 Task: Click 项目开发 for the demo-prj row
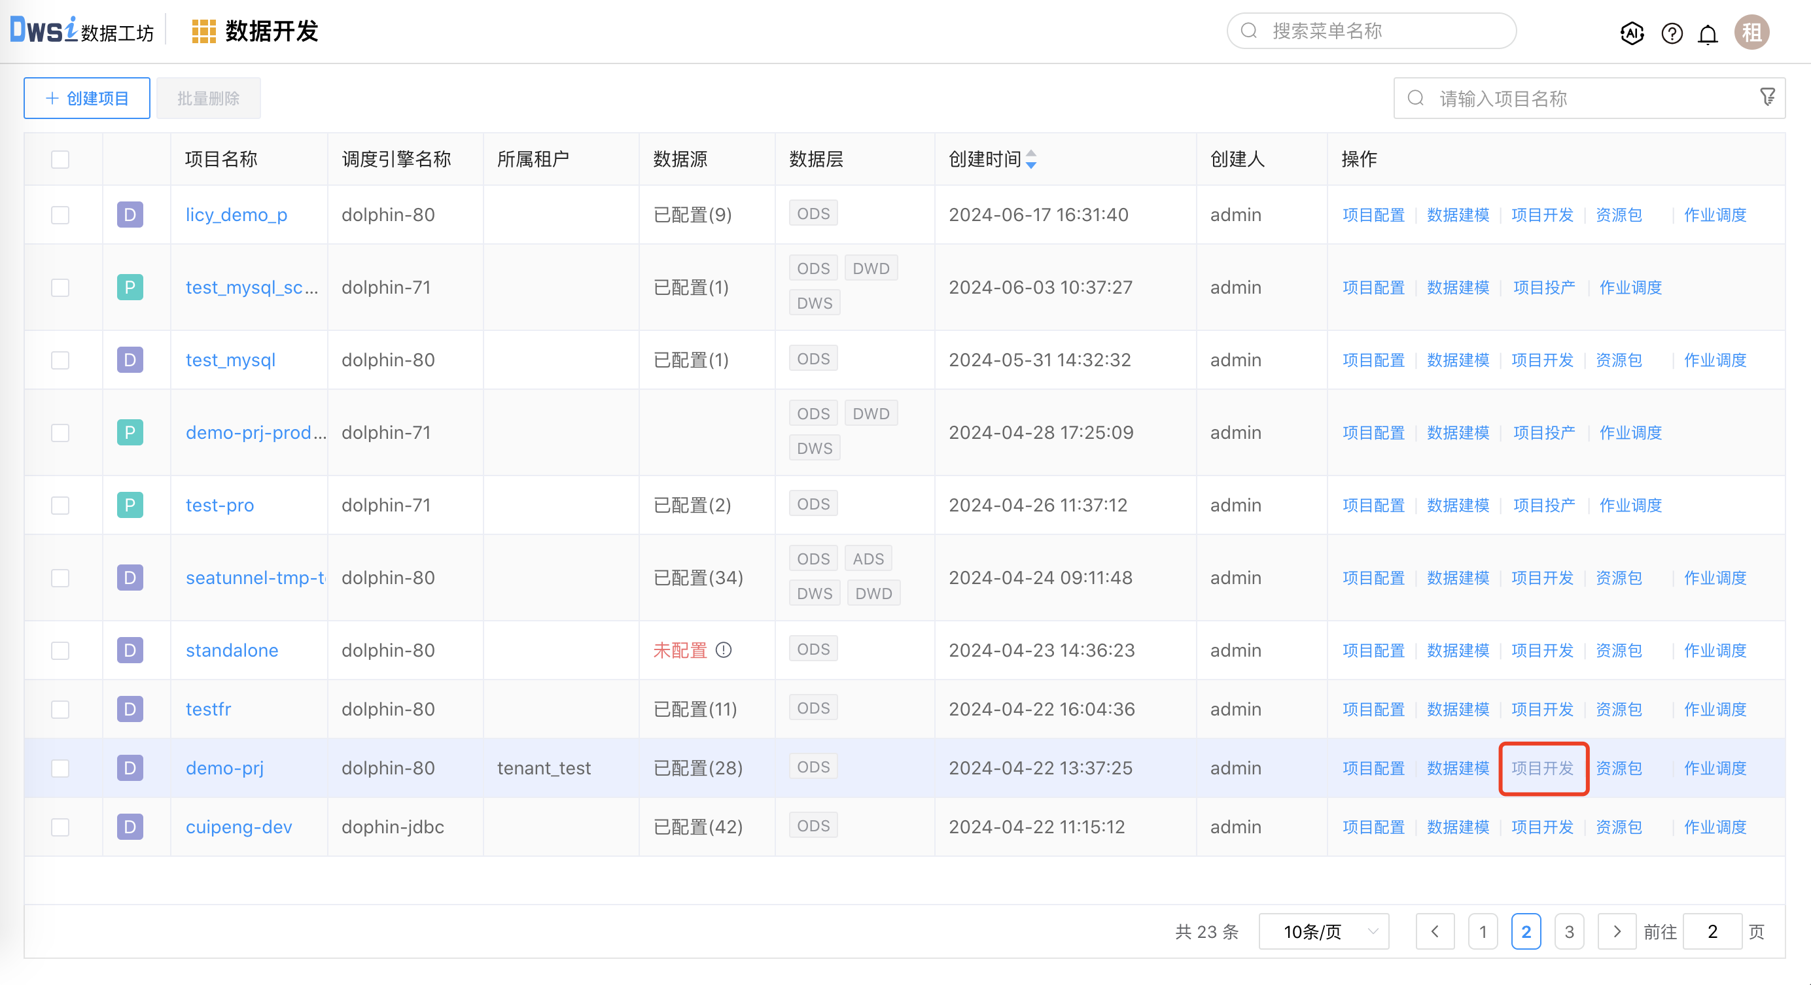point(1543,768)
